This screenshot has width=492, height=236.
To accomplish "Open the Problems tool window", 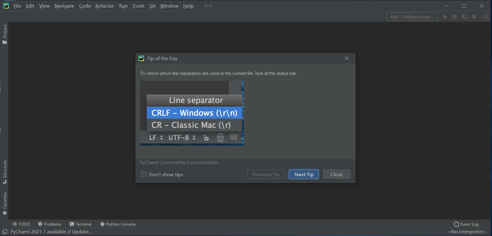I will click(x=50, y=224).
